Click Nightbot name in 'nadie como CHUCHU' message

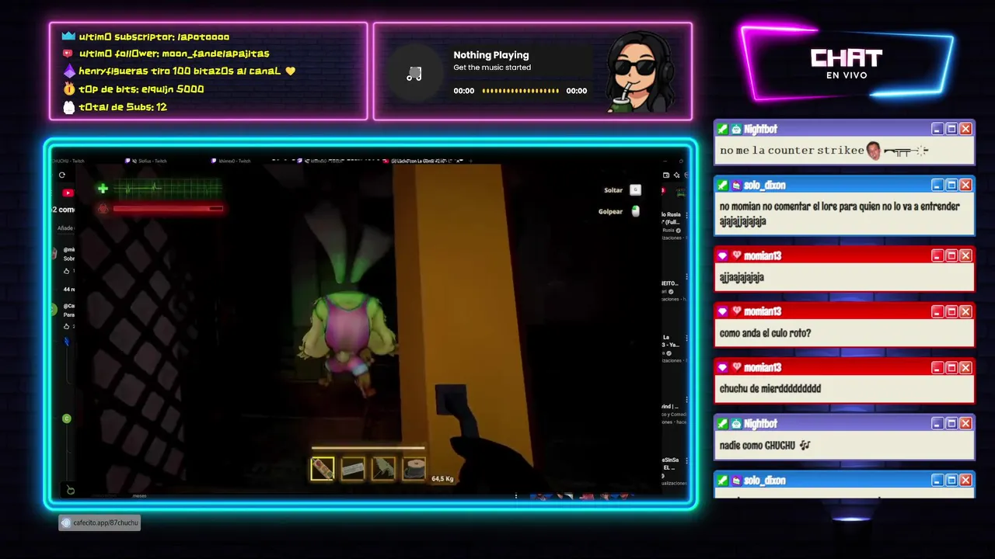[759, 424]
